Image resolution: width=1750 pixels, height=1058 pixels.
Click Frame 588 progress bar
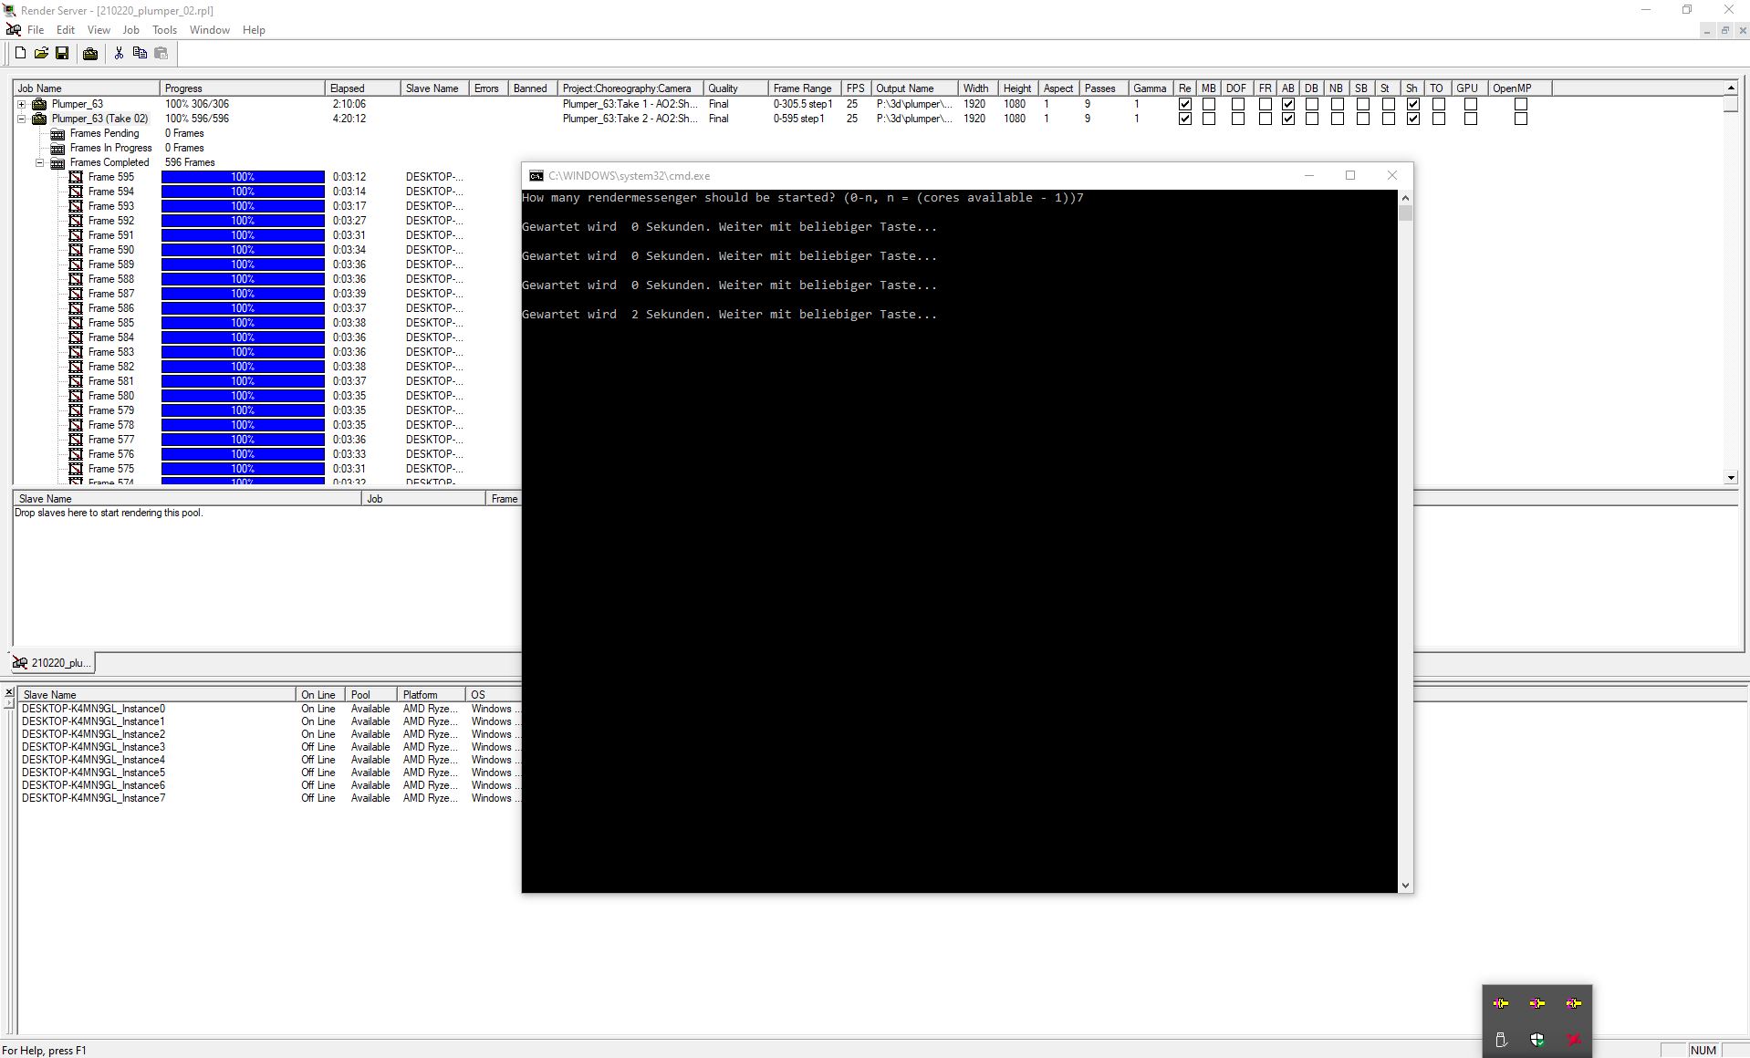(x=243, y=279)
